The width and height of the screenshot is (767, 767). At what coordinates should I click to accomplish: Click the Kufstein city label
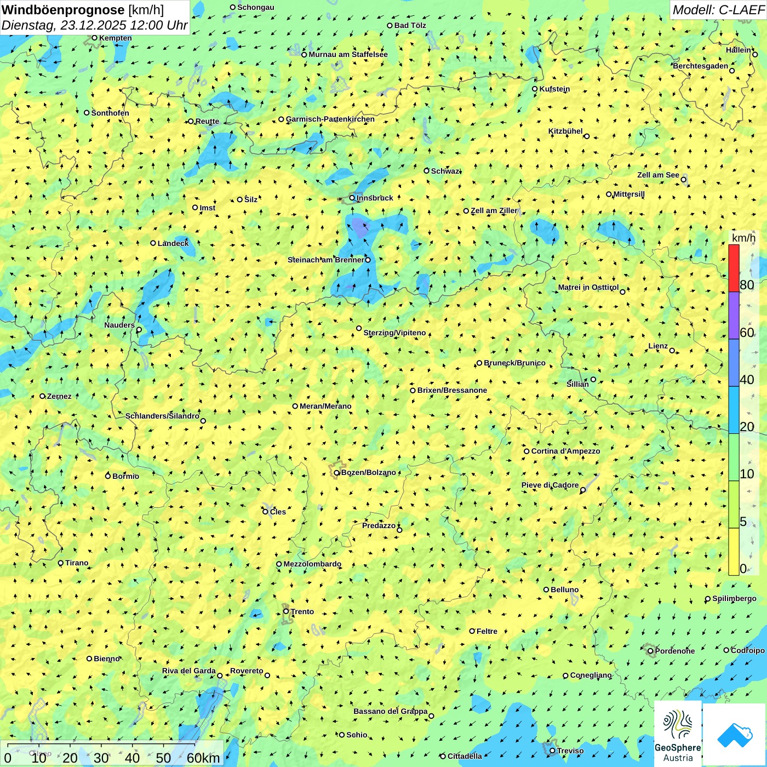click(x=554, y=89)
